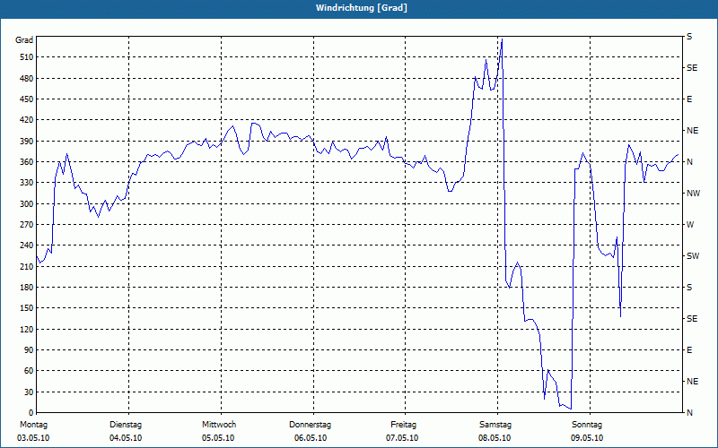Viewport: 718px width, 448px height.
Task: Click the Samstag day label
Action: click(x=495, y=425)
